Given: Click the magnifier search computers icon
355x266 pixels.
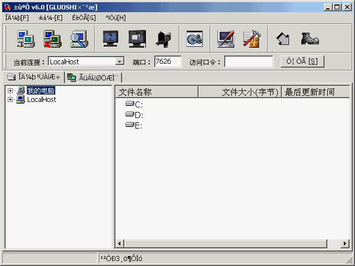Looking at the screenshot, I should click(79, 39).
